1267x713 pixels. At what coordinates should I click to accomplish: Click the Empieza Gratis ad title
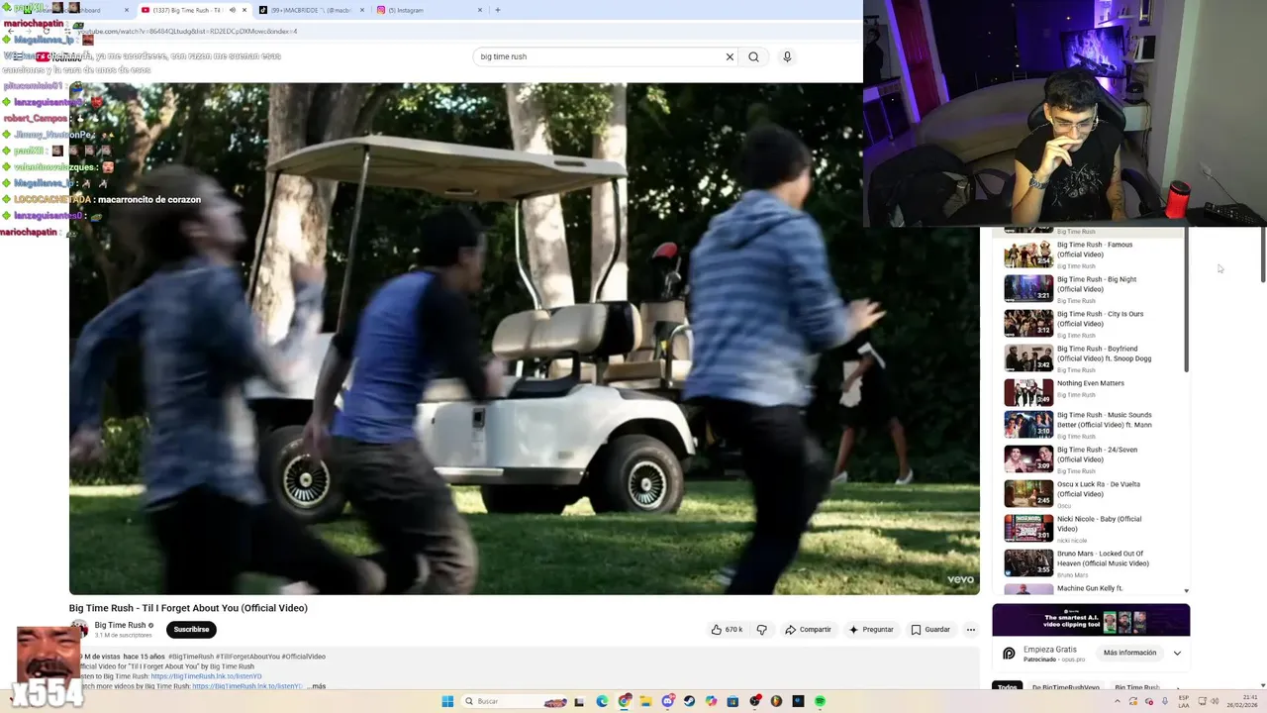click(x=1050, y=650)
